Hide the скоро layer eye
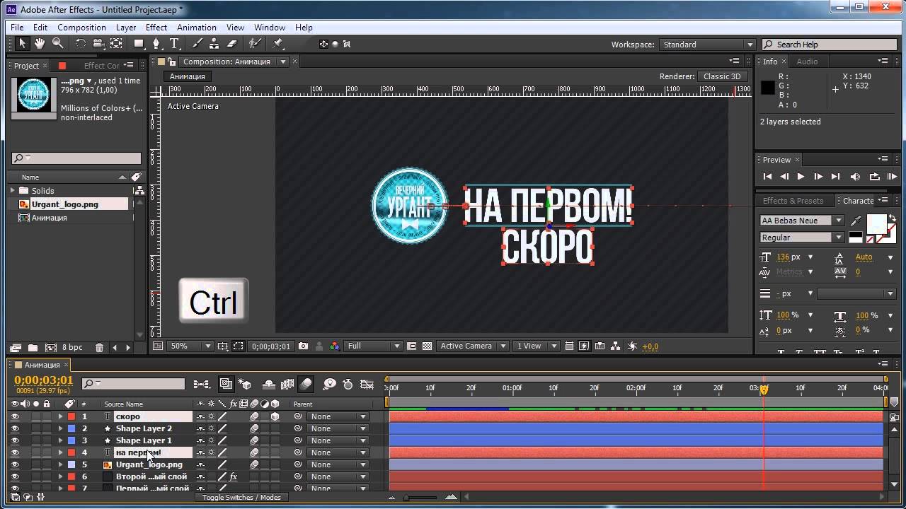906x509 pixels. [x=15, y=416]
